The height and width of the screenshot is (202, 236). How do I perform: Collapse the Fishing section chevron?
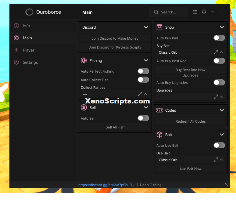[x=146, y=60]
